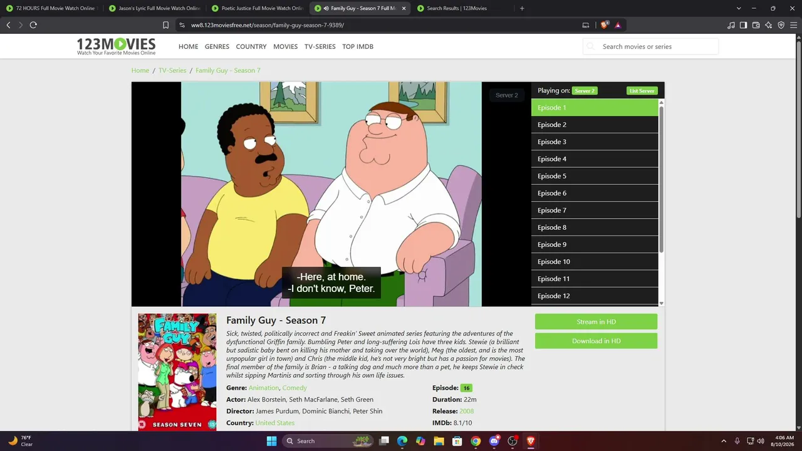Go back to the previous page

pos(8,25)
